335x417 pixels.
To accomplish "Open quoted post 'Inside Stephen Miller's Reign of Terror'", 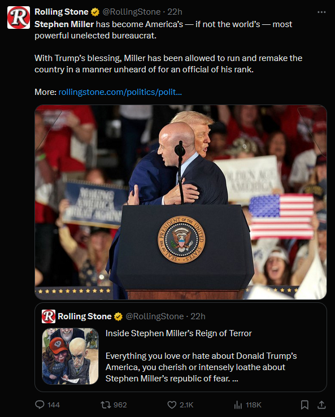I will [x=179, y=333].
